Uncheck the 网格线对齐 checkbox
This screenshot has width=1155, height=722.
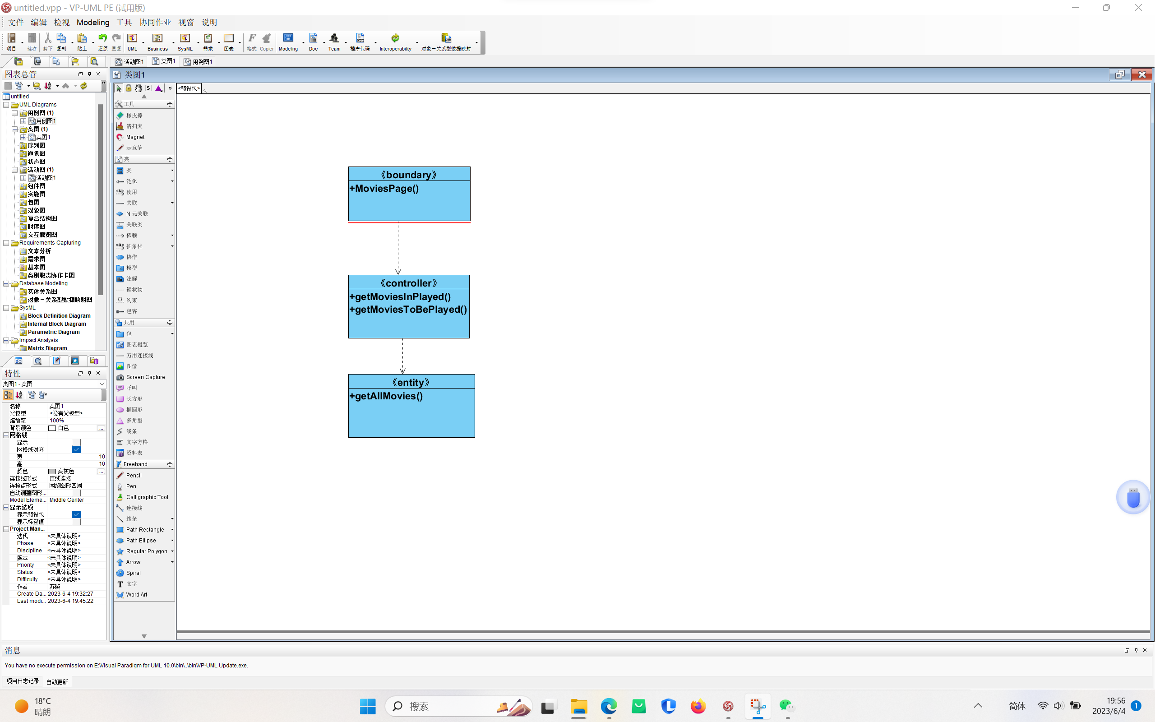tap(76, 450)
